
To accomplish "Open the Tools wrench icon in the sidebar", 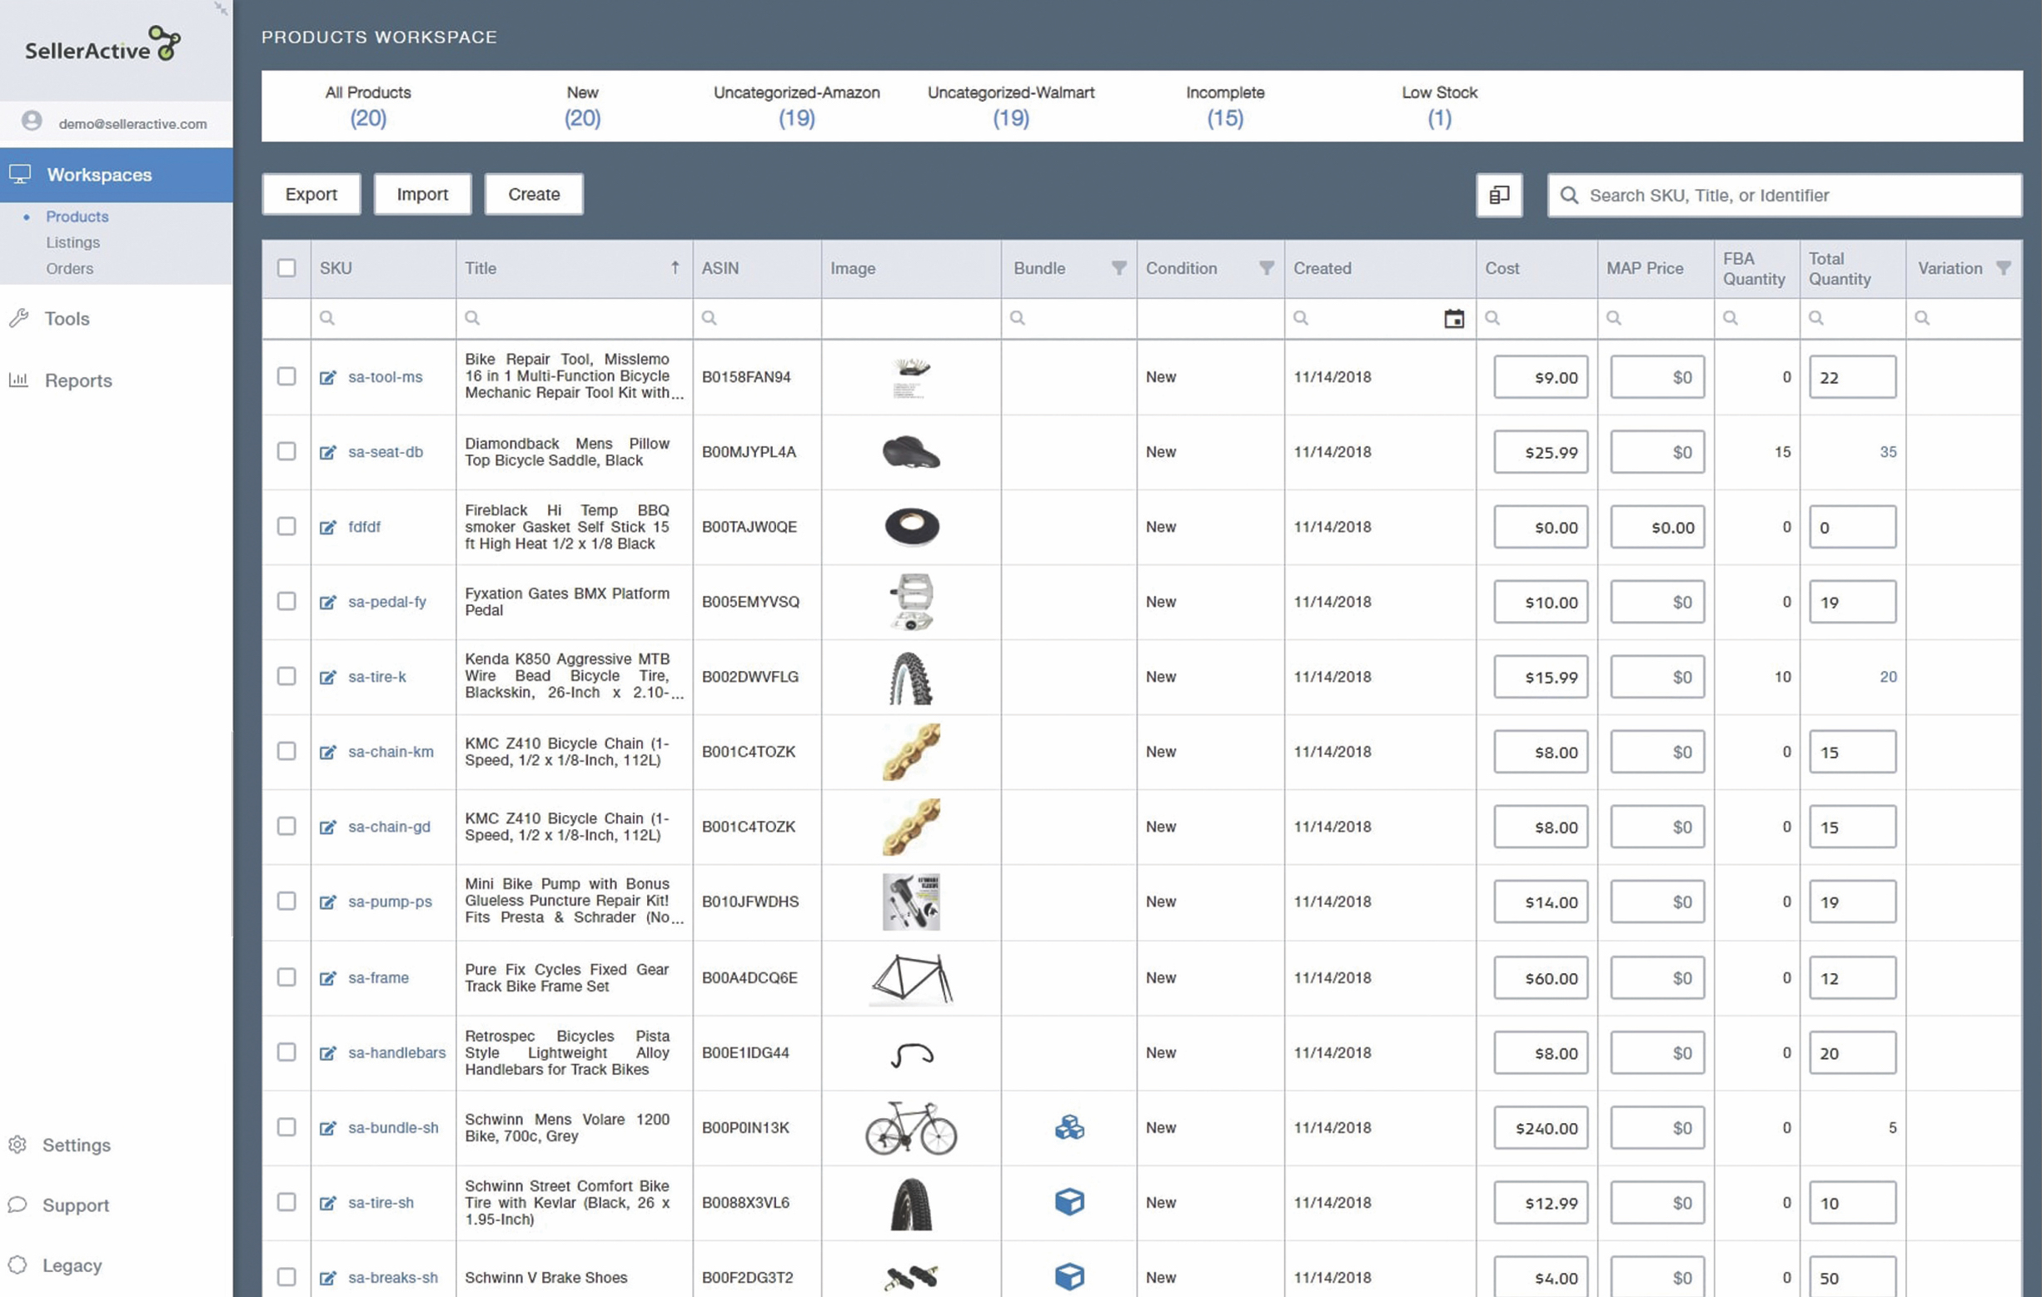I will coord(18,319).
